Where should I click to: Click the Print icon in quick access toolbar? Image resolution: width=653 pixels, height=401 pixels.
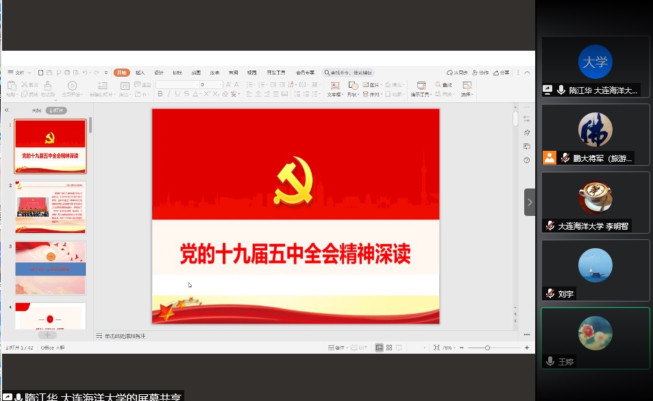pos(67,72)
